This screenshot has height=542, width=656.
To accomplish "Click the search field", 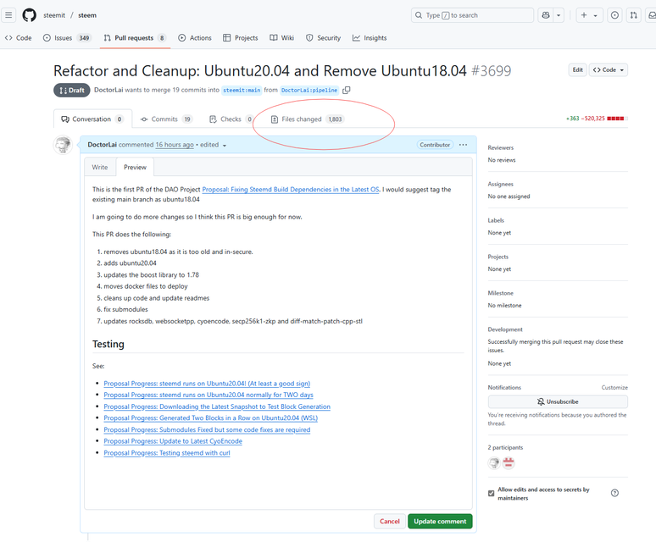I will (472, 15).
